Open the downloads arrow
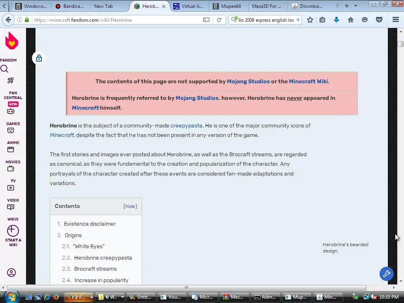This screenshot has height=303, width=404. (x=336, y=20)
